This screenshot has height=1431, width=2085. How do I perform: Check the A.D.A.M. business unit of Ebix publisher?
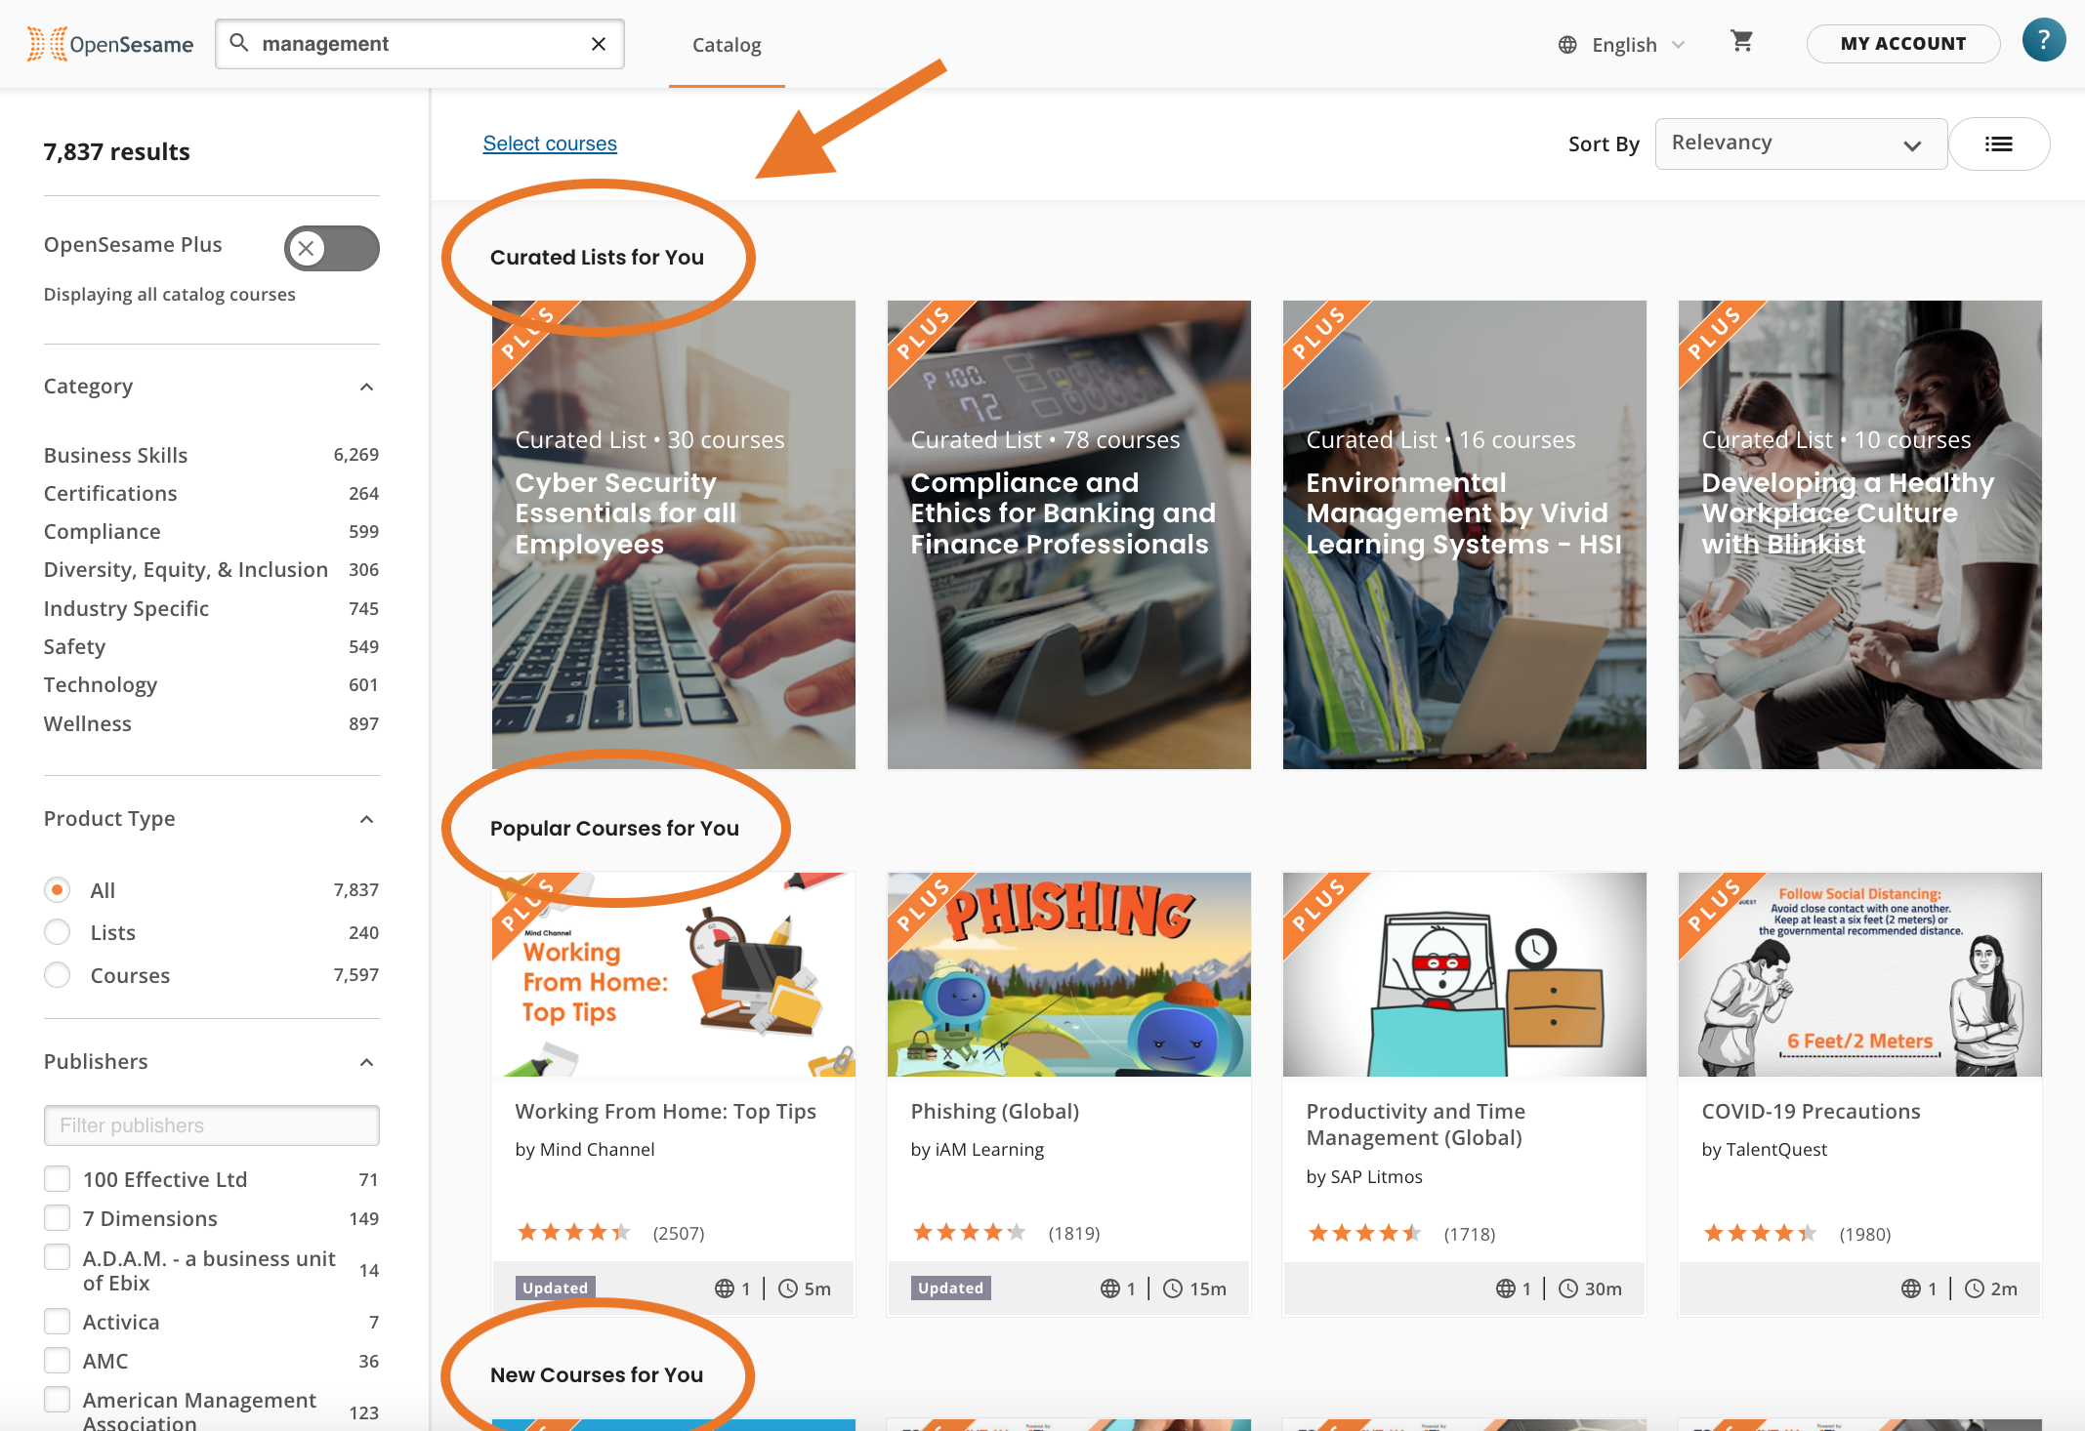pyautogui.click(x=58, y=1257)
